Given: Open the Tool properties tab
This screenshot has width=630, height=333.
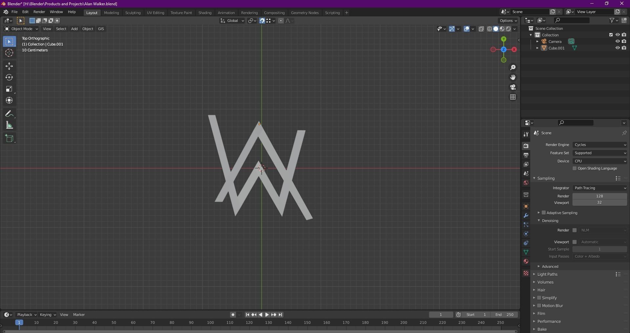Looking at the screenshot, I should [x=526, y=134].
